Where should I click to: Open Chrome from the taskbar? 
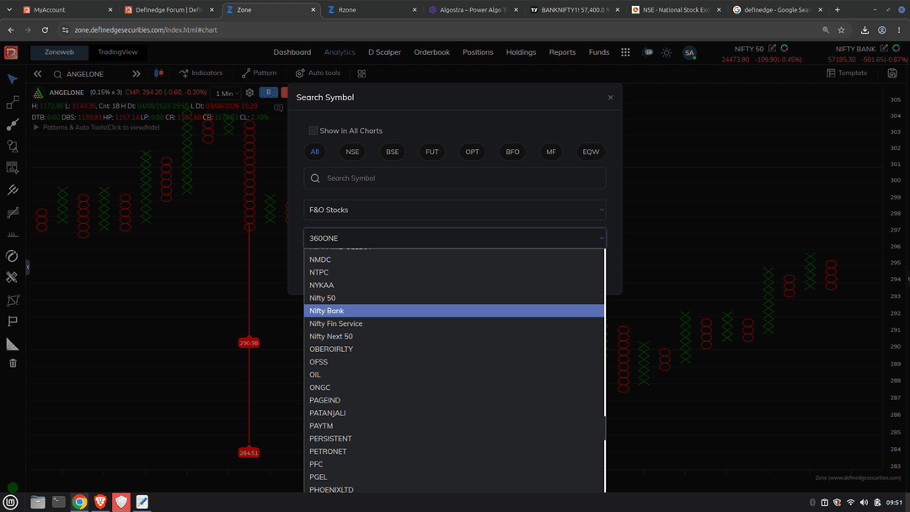[79, 502]
